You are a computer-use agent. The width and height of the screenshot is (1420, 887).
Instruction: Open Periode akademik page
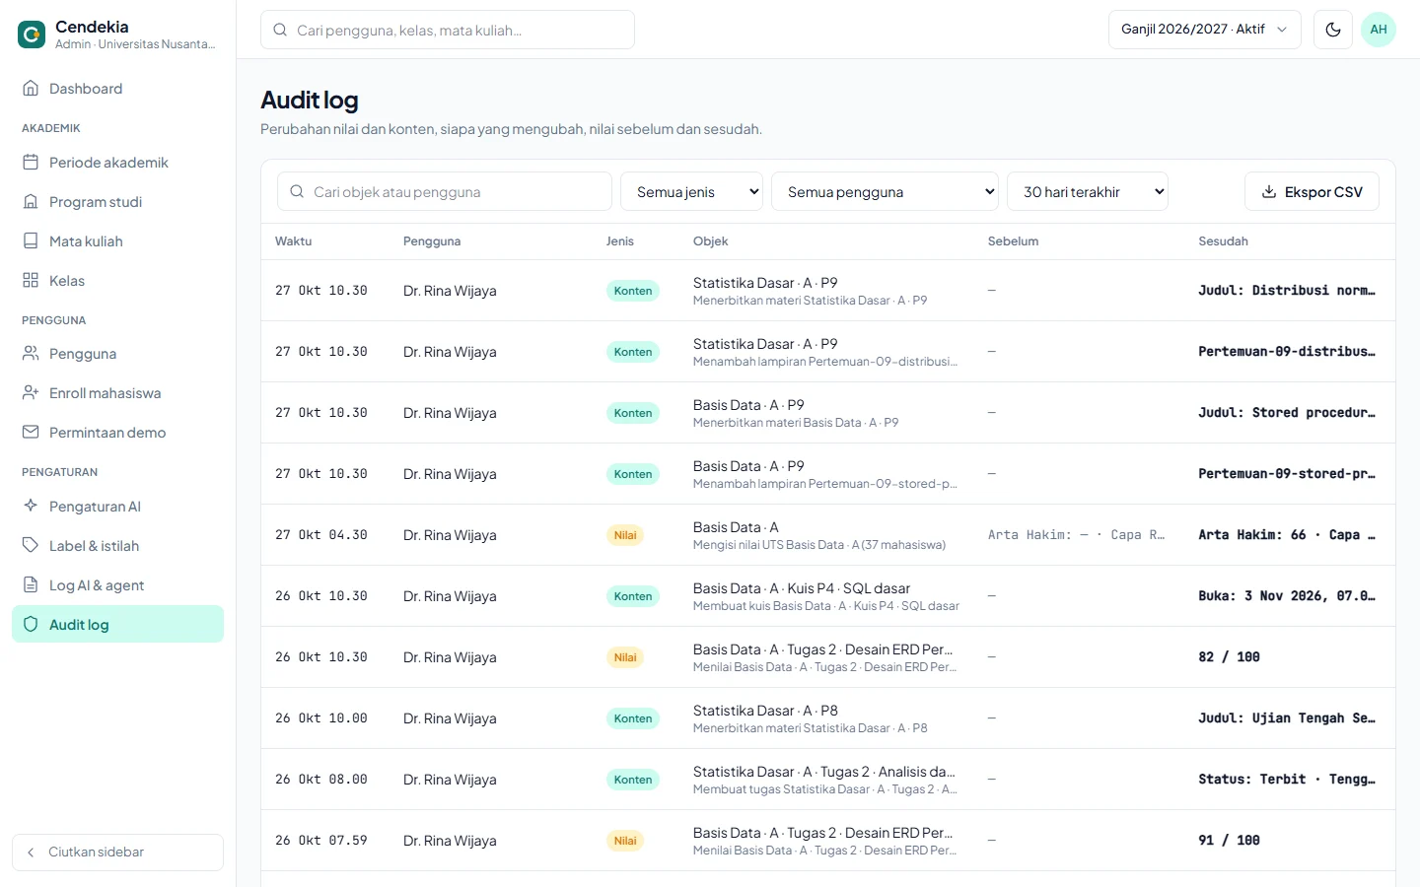pos(117,162)
